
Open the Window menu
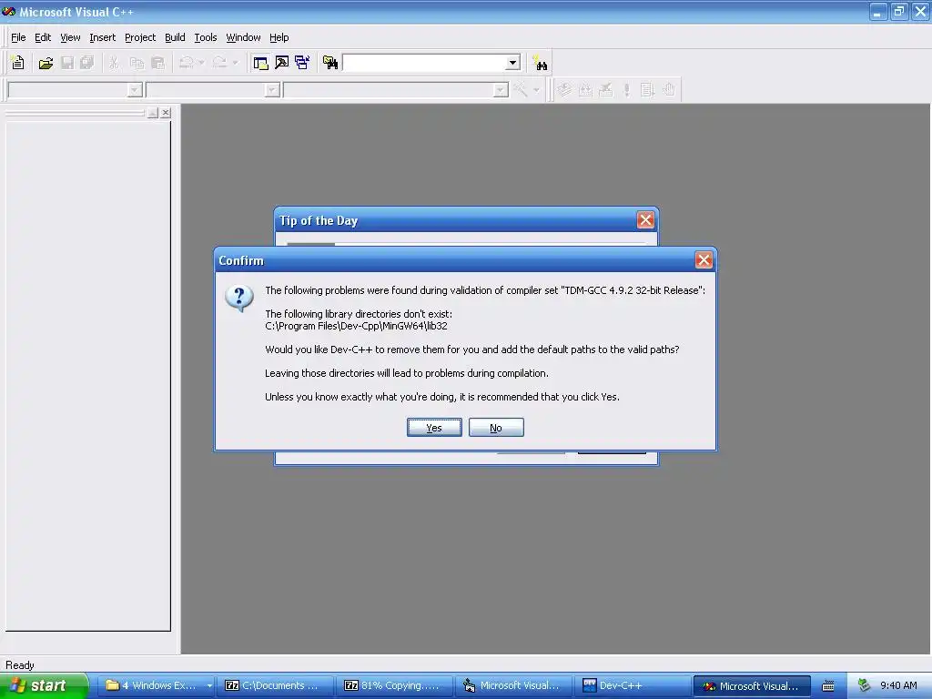click(x=243, y=37)
